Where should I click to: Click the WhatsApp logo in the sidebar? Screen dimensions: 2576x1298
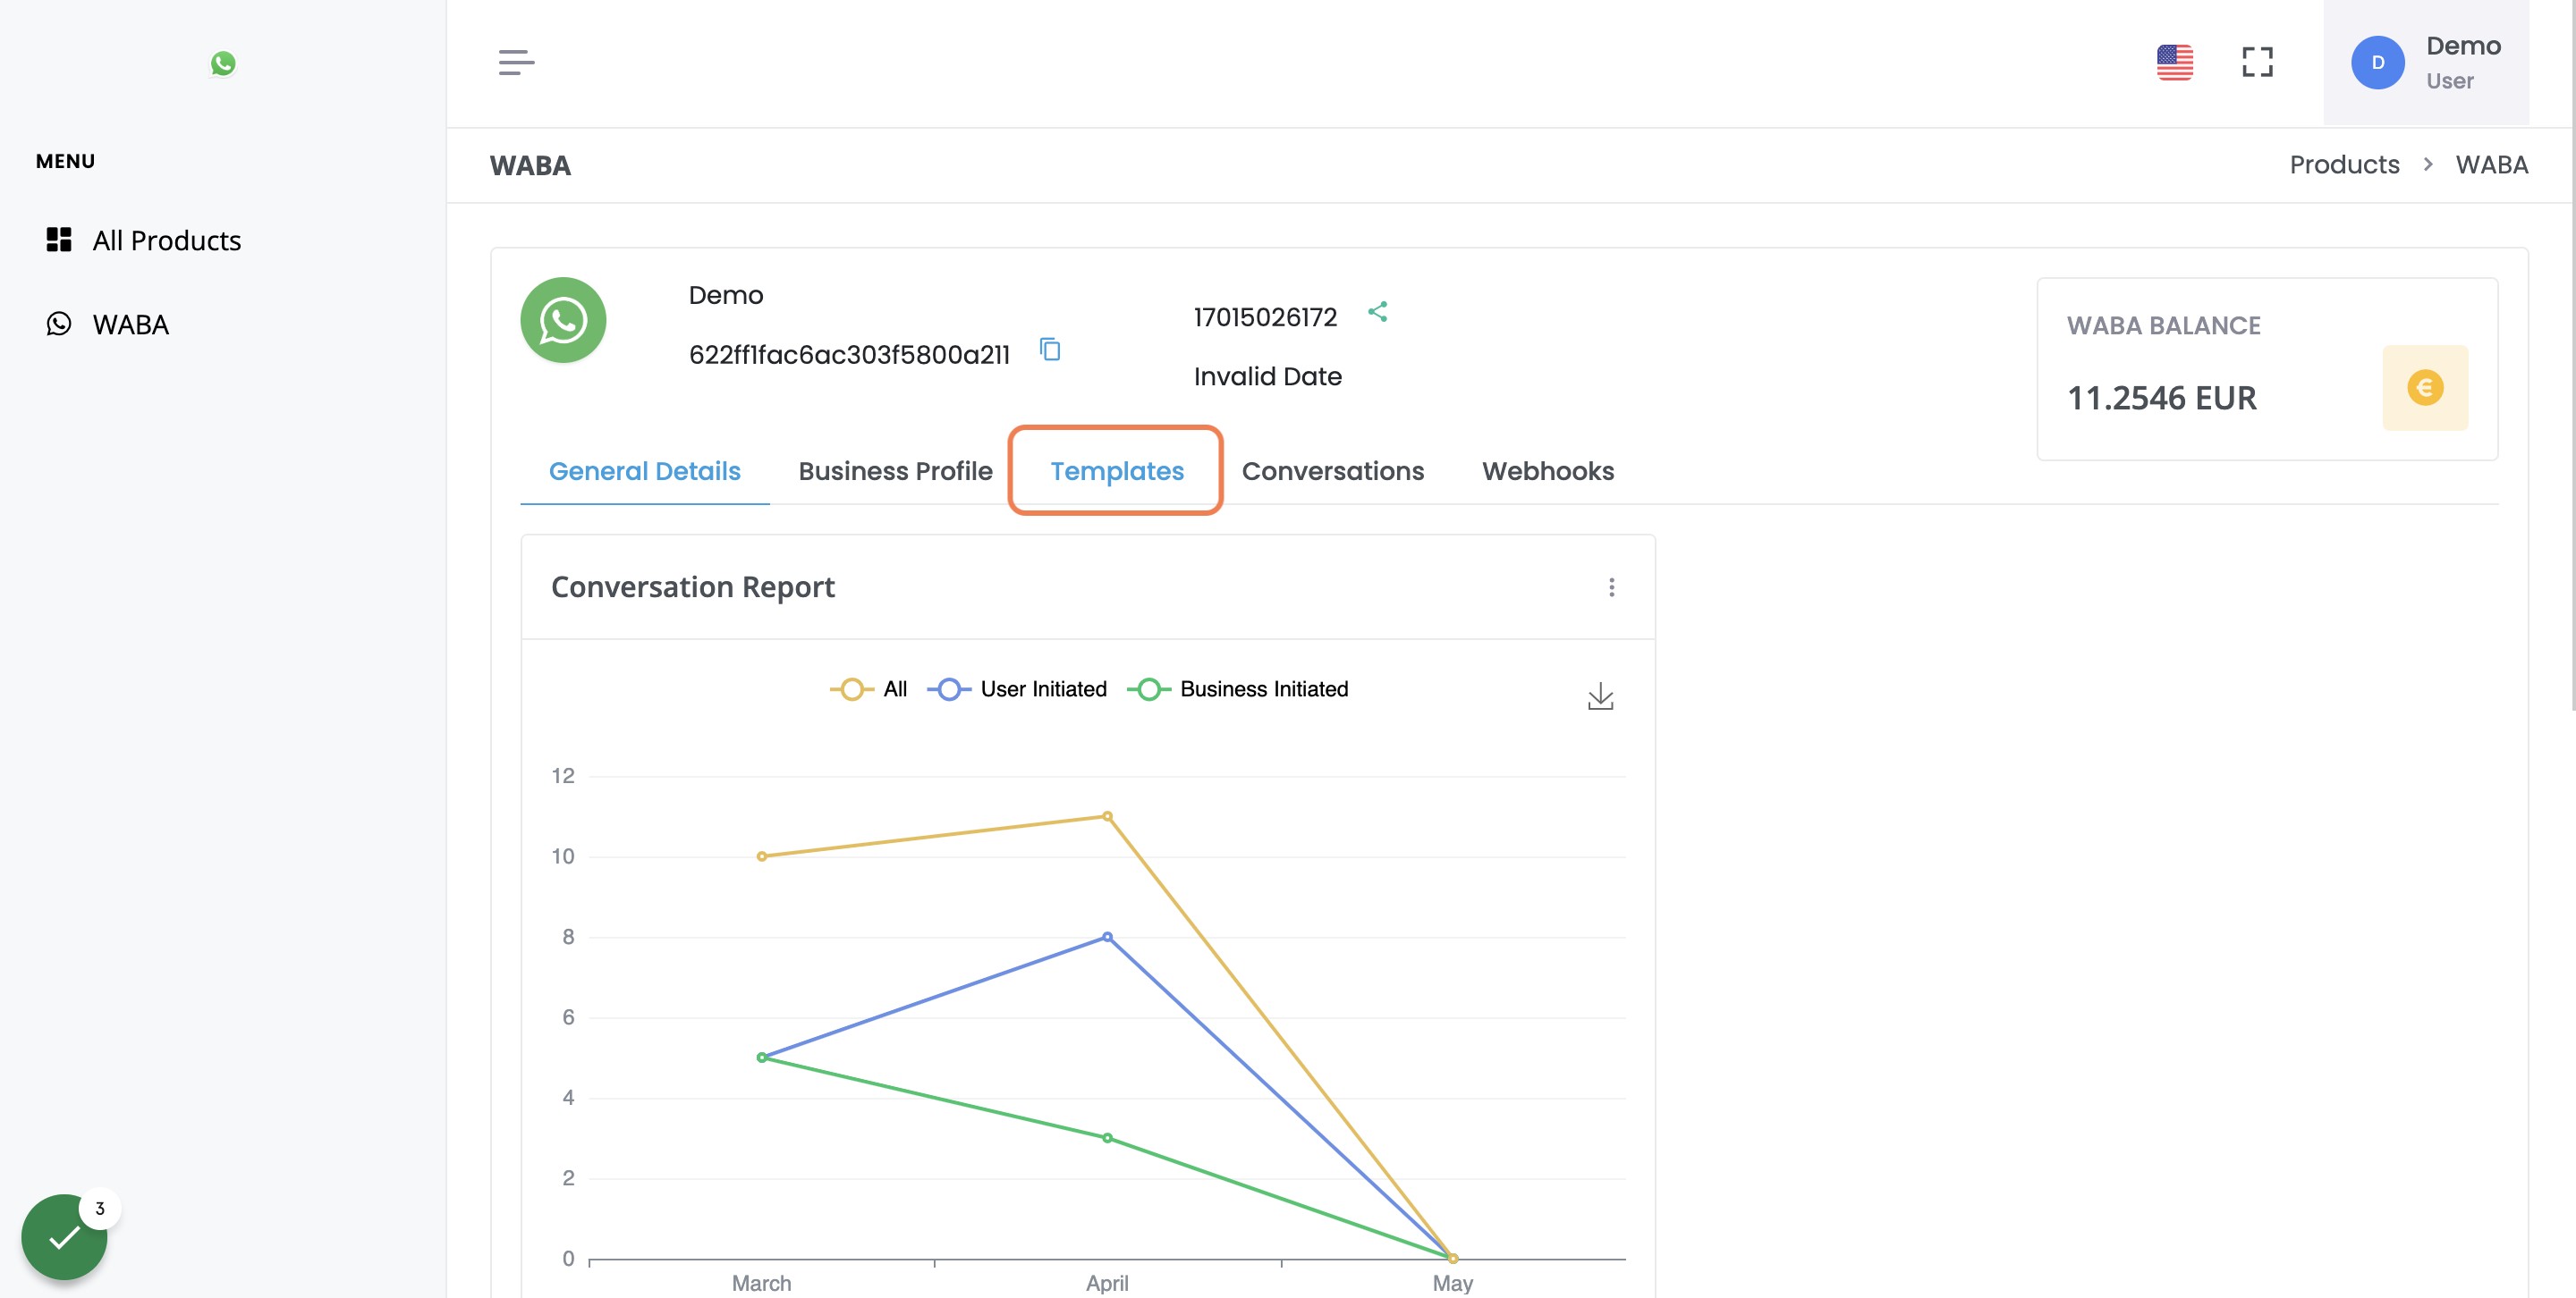coord(223,64)
